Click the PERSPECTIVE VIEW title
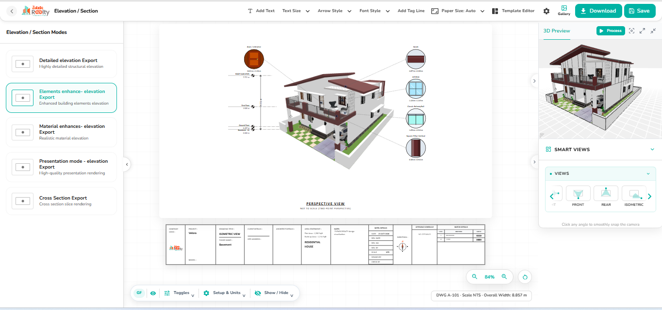This screenshot has height=310, width=662. coord(325,204)
